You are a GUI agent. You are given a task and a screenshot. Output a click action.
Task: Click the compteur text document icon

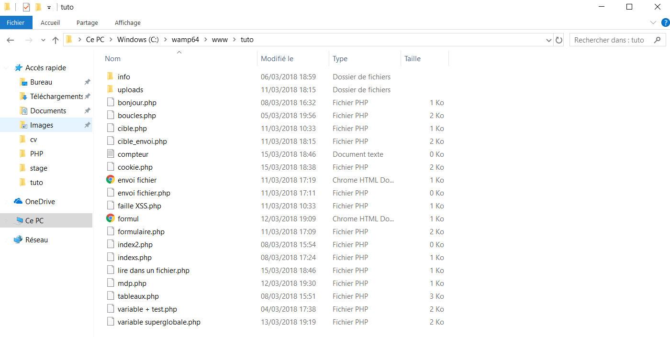110,154
